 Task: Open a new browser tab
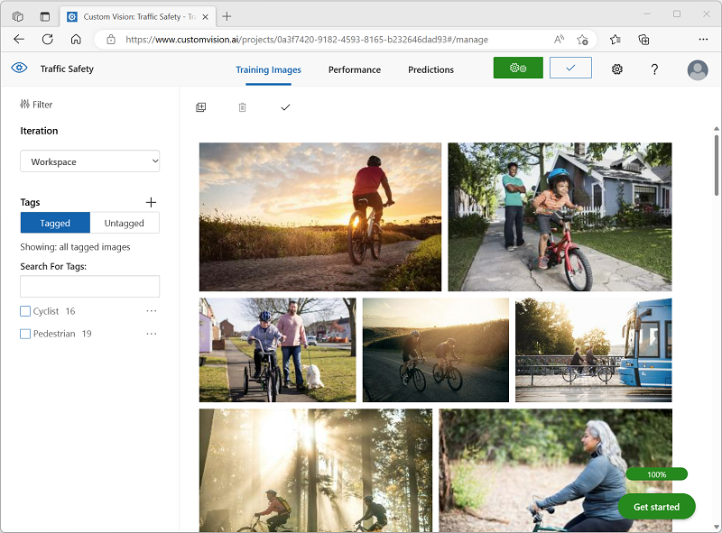[227, 16]
